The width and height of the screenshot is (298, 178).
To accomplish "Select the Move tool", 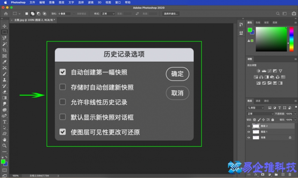I will tap(4, 26).
